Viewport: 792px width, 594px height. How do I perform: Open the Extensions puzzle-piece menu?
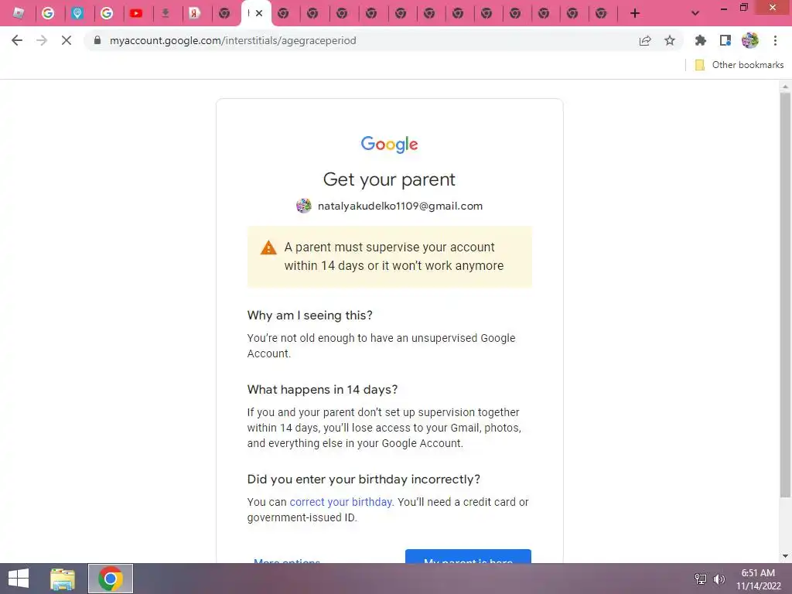[700, 40]
